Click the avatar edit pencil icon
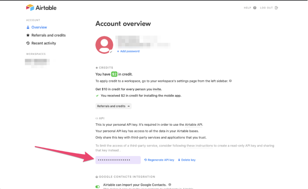Viewport: 308px width, 189px height. pos(111,52)
